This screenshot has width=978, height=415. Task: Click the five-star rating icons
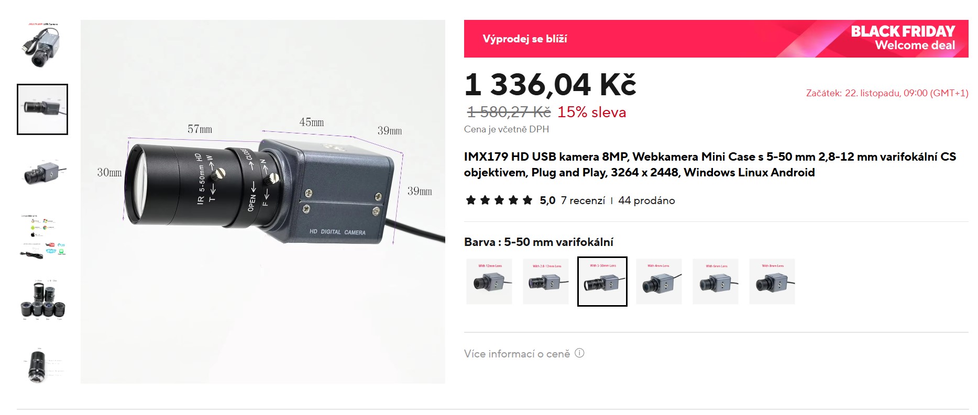(499, 200)
